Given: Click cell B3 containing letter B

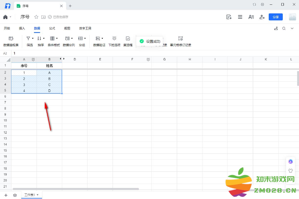Looking at the screenshot, I should tap(49, 79).
